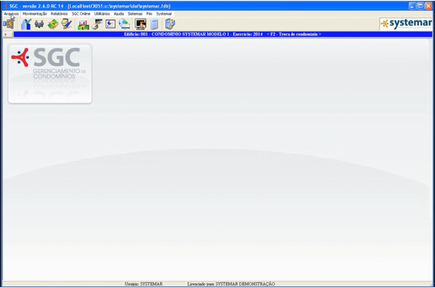Open the SGC Online menu
The image size is (435, 288).
(81, 14)
